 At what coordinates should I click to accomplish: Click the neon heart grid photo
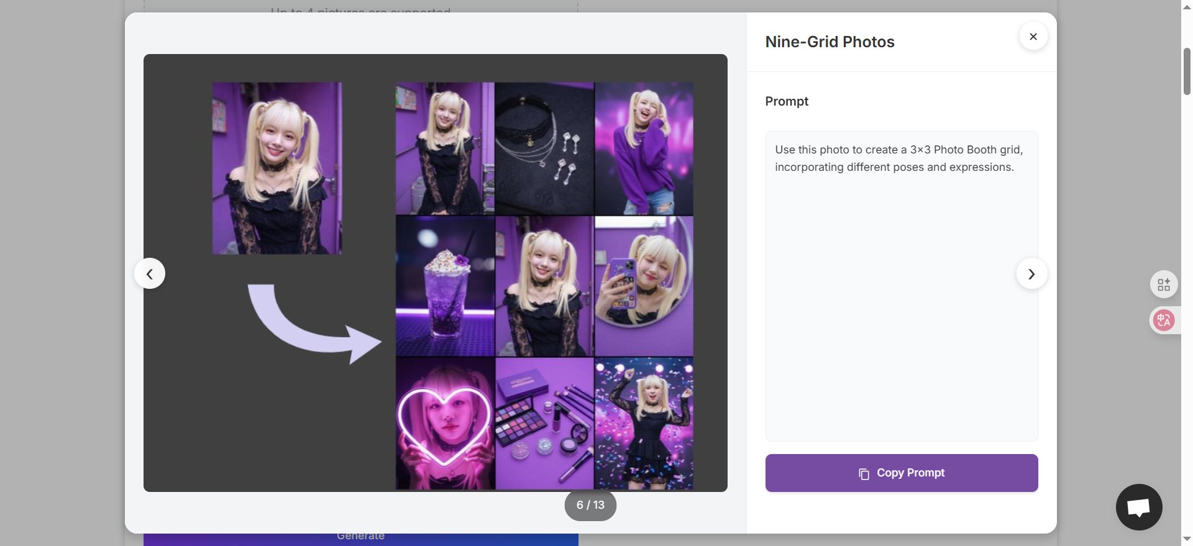445,424
